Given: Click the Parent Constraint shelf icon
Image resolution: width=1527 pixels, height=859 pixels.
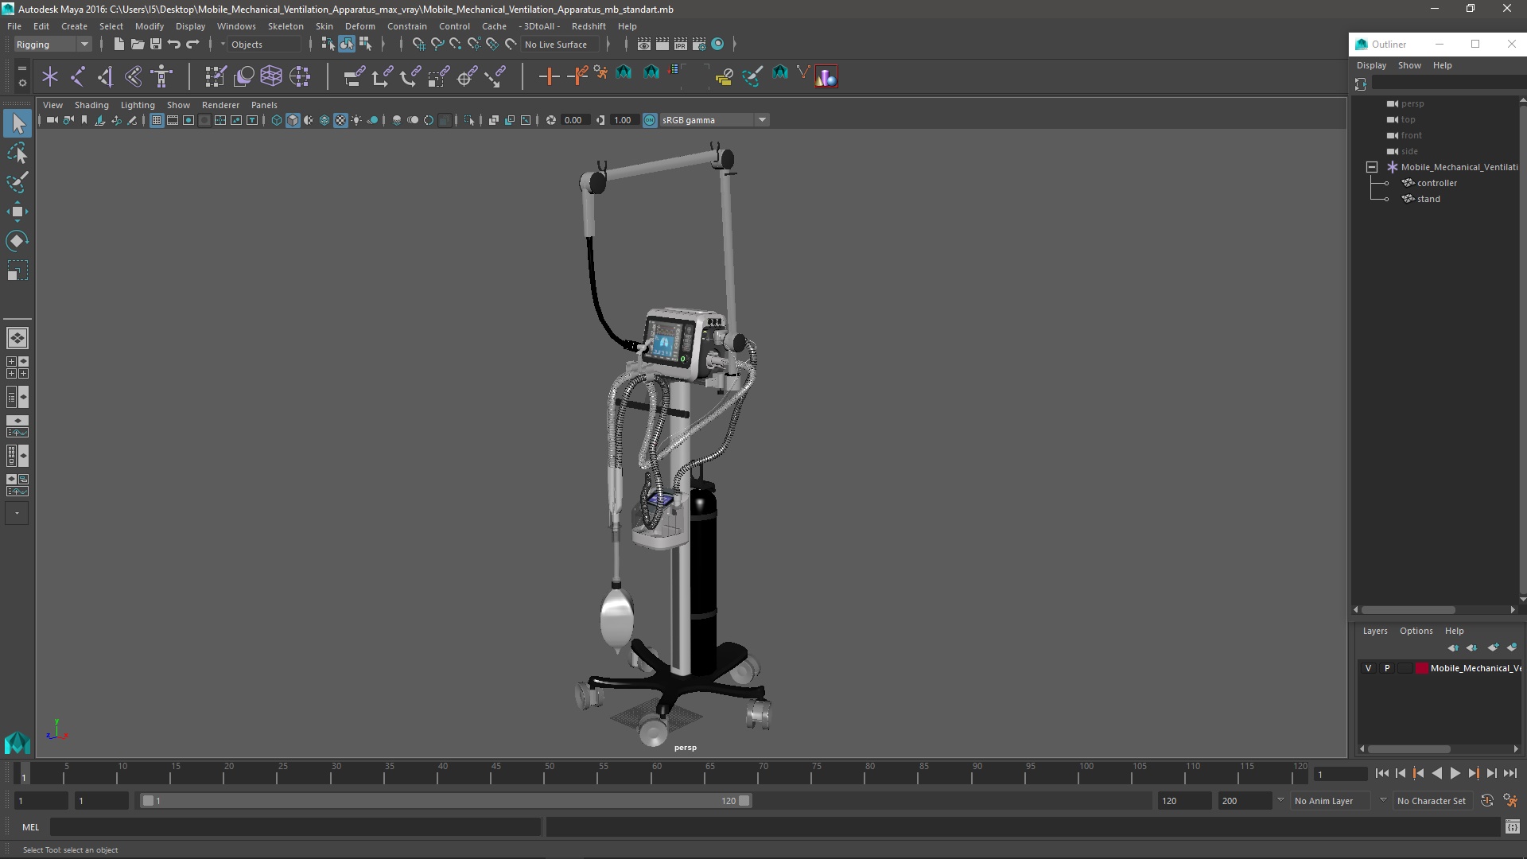Looking at the screenshot, I should click(354, 76).
